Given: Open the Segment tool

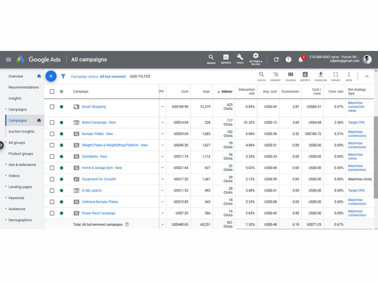Looking at the screenshot, I should (x=276, y=77).
